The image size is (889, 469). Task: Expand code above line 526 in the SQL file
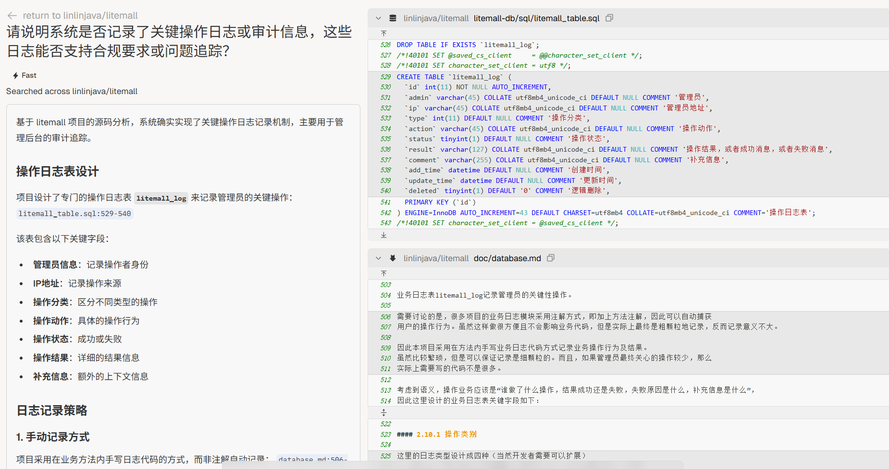383,34
